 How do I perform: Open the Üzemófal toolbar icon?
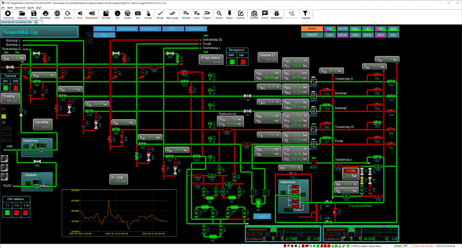click(x=254, y=13)
